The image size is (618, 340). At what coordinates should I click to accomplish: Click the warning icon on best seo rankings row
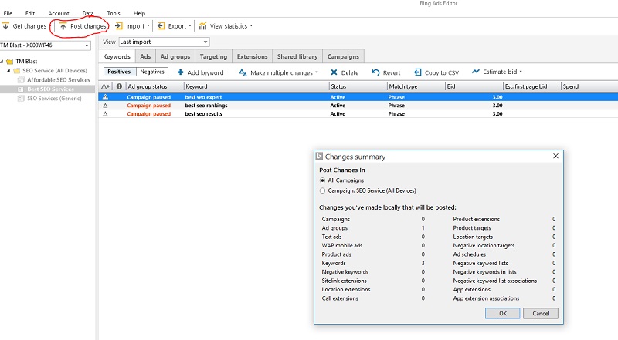tap(105, 106)
